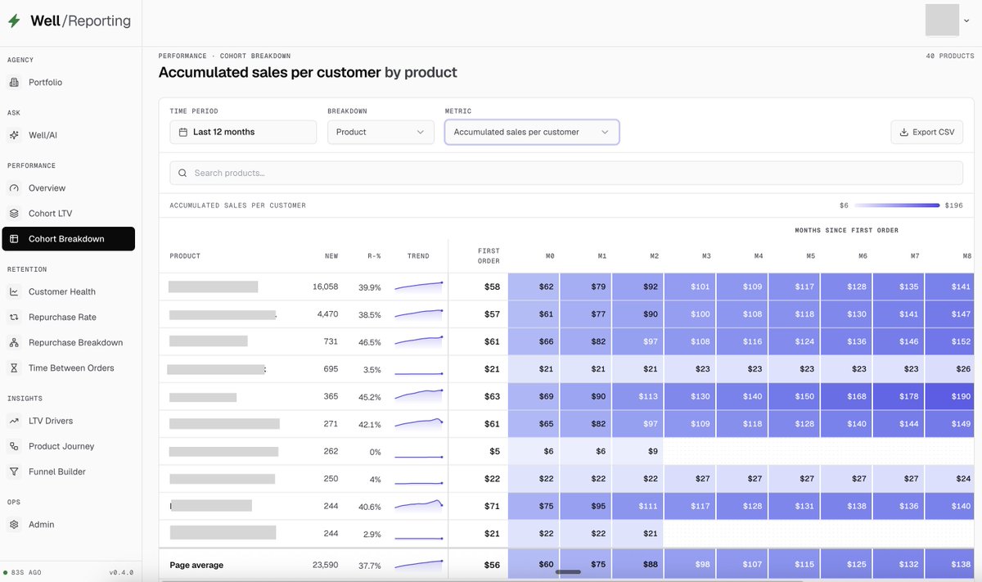This screenshot has width=982, height=582.
Task: Click the M5 column header
Action: [x=810, y=256]
